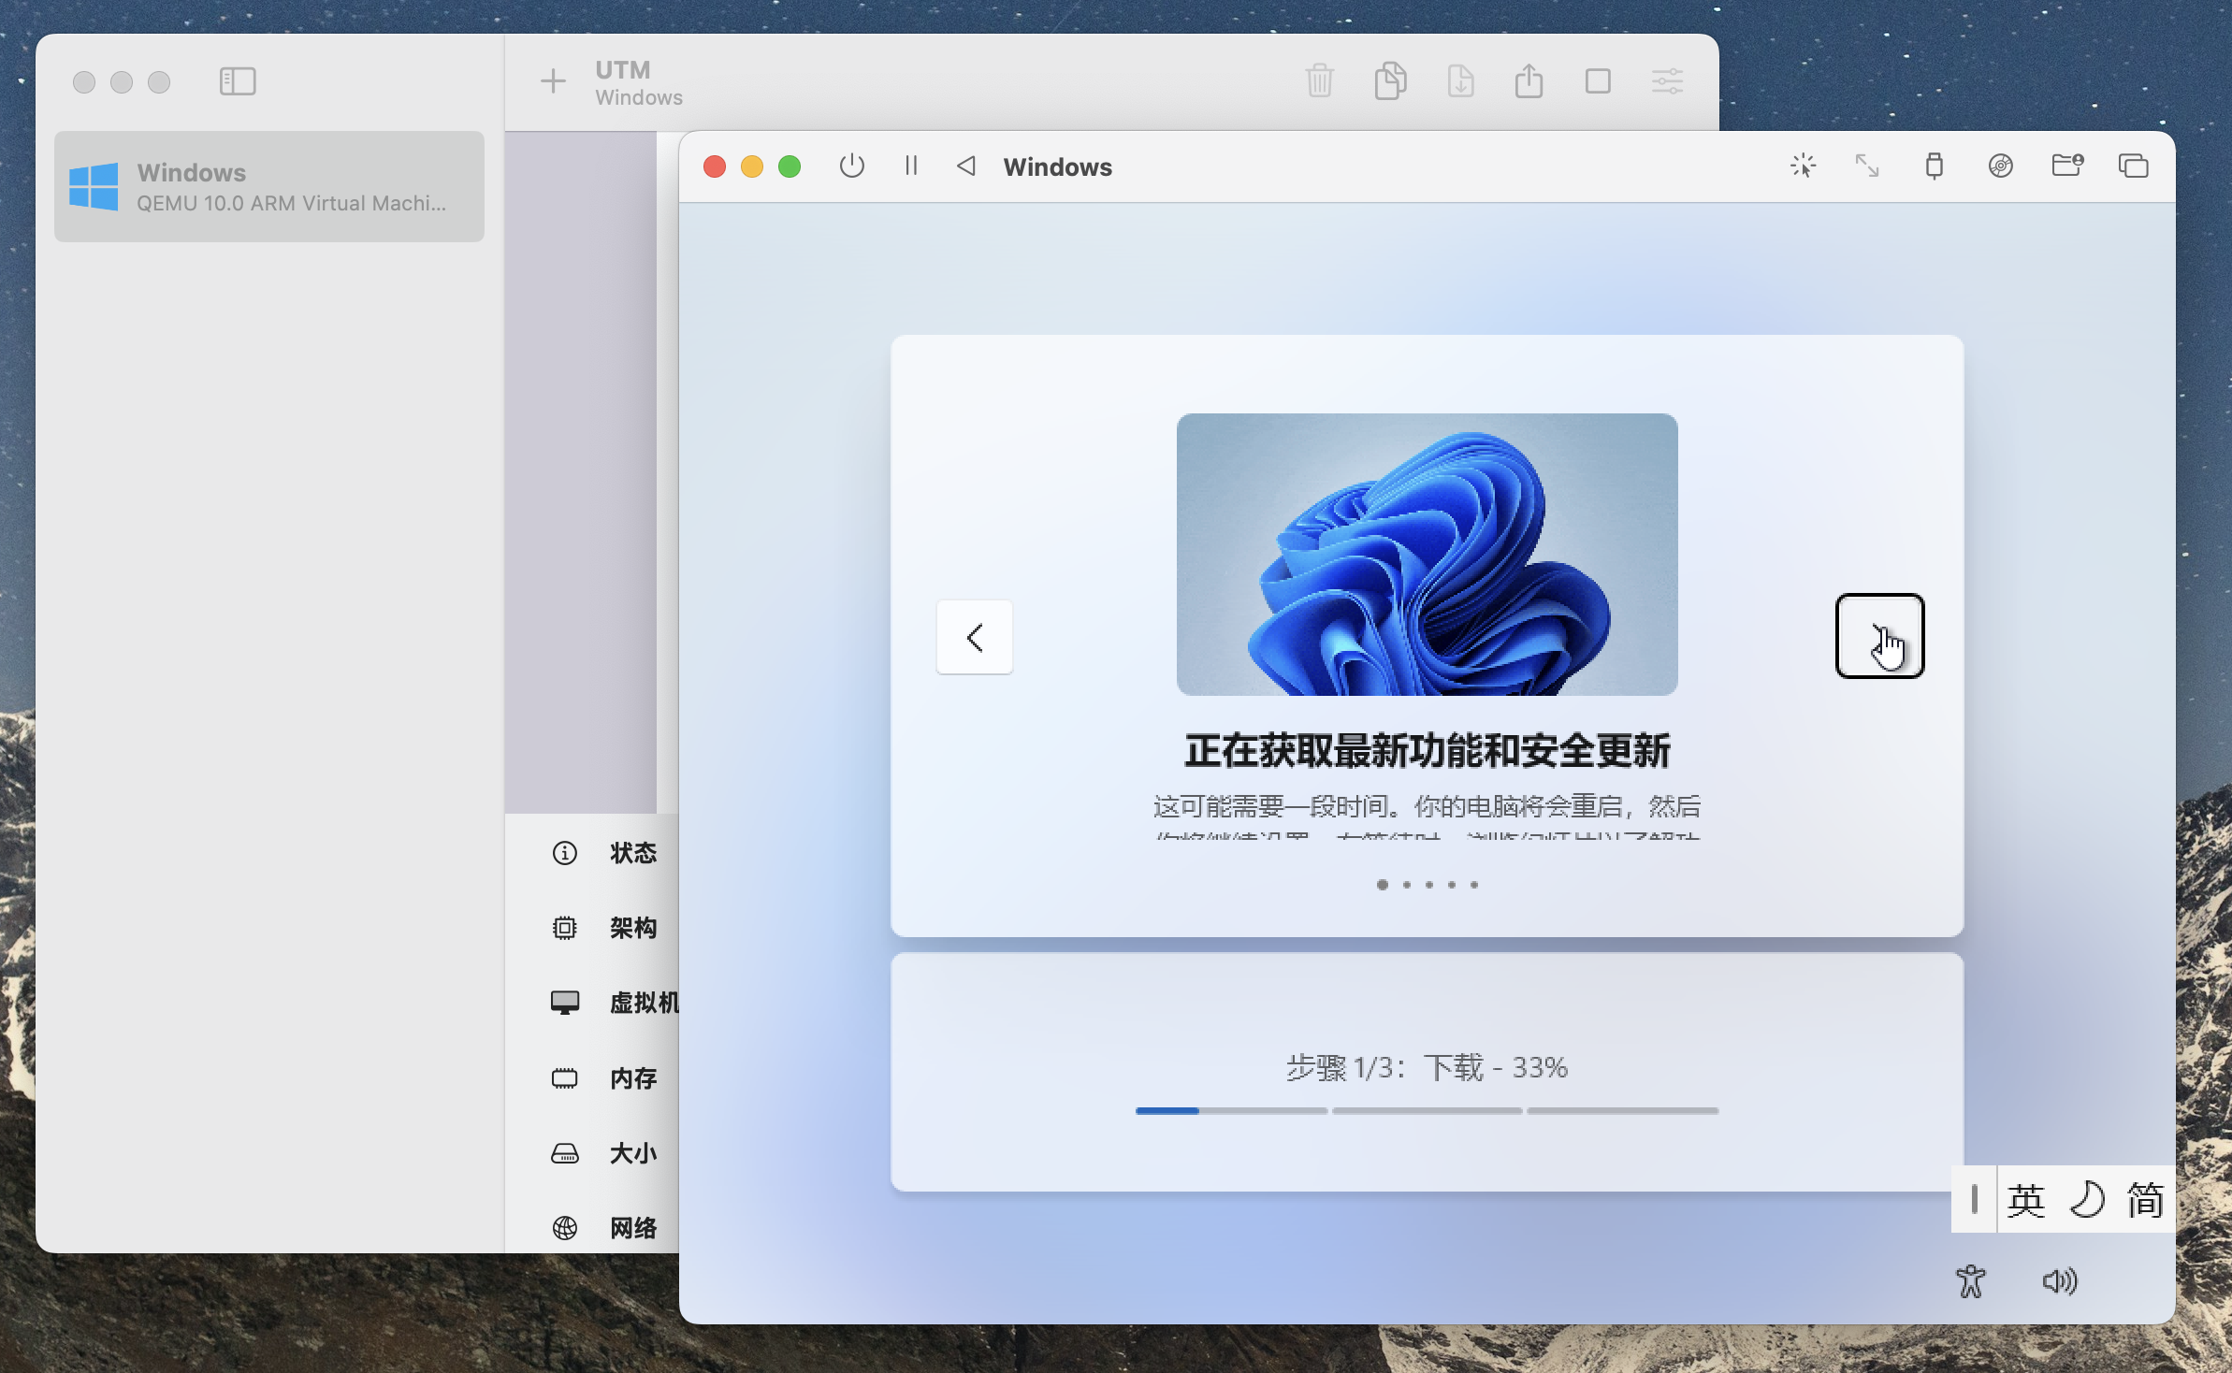Minimize the Windows VM window
This screenshot has width=2232, height=1373.
752,166
